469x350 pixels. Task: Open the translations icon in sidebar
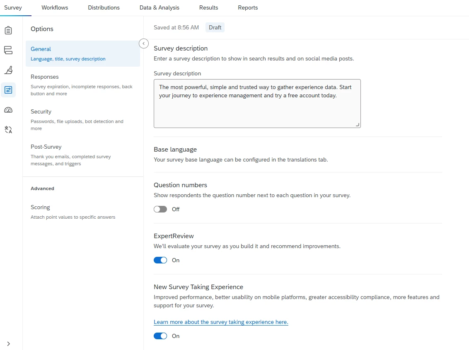pyautogui.click(x=8, y=130)
